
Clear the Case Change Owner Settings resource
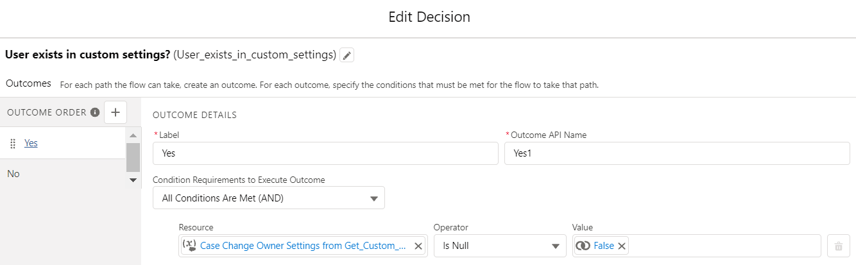point(418,246)
